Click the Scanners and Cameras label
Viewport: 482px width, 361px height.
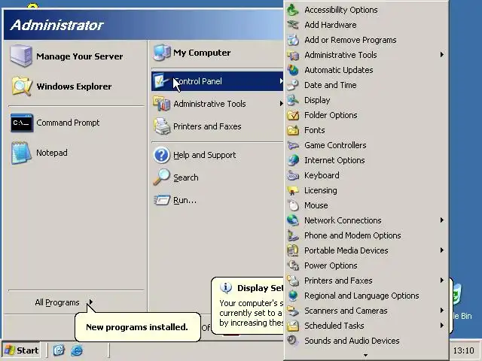point(346,311)
